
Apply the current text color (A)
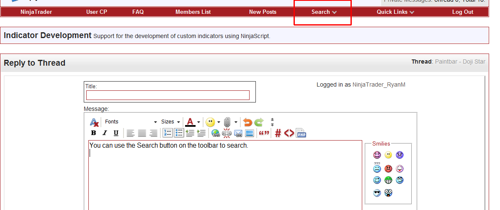(190, 122)
